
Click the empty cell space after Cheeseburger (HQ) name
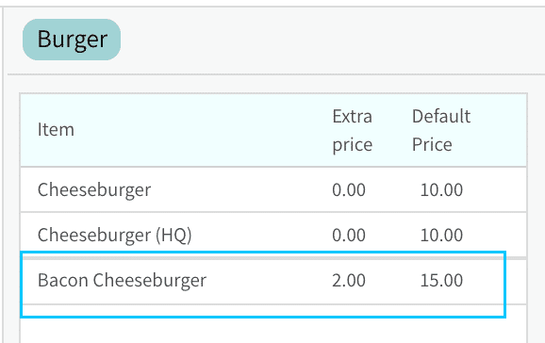click(260, 235)
